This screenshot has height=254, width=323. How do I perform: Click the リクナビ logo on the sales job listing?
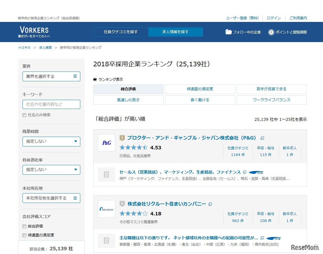tap(257, 172)
